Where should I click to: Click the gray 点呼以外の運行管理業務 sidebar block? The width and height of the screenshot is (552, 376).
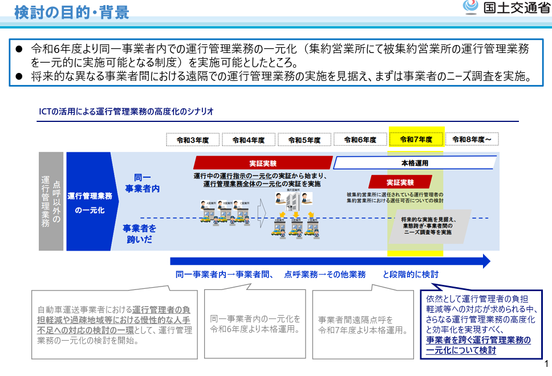point(51,202)
